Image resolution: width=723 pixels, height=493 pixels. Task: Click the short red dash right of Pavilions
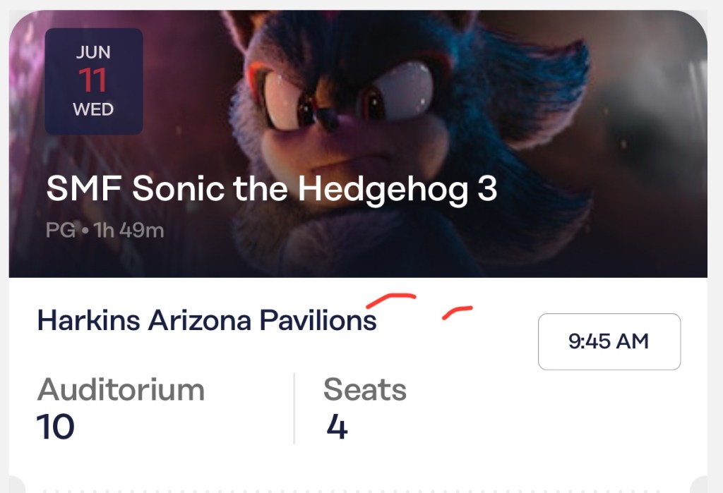click(457, 312)
